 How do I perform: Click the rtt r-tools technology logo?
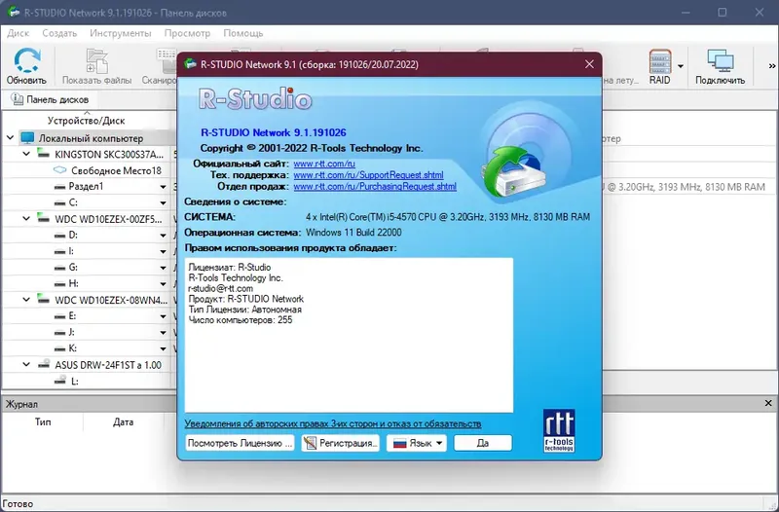(559, 430)
